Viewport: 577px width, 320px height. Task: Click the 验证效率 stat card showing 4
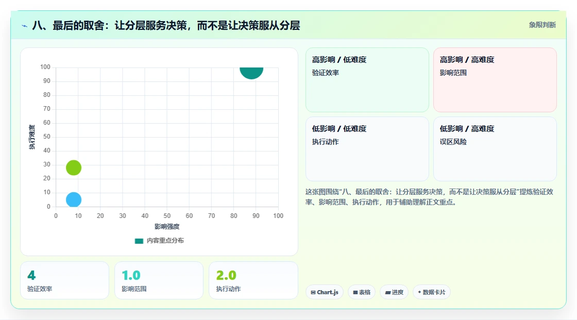(65, 280)
